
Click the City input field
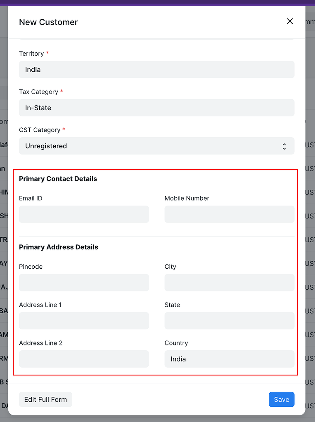click(x=229, y=282)
